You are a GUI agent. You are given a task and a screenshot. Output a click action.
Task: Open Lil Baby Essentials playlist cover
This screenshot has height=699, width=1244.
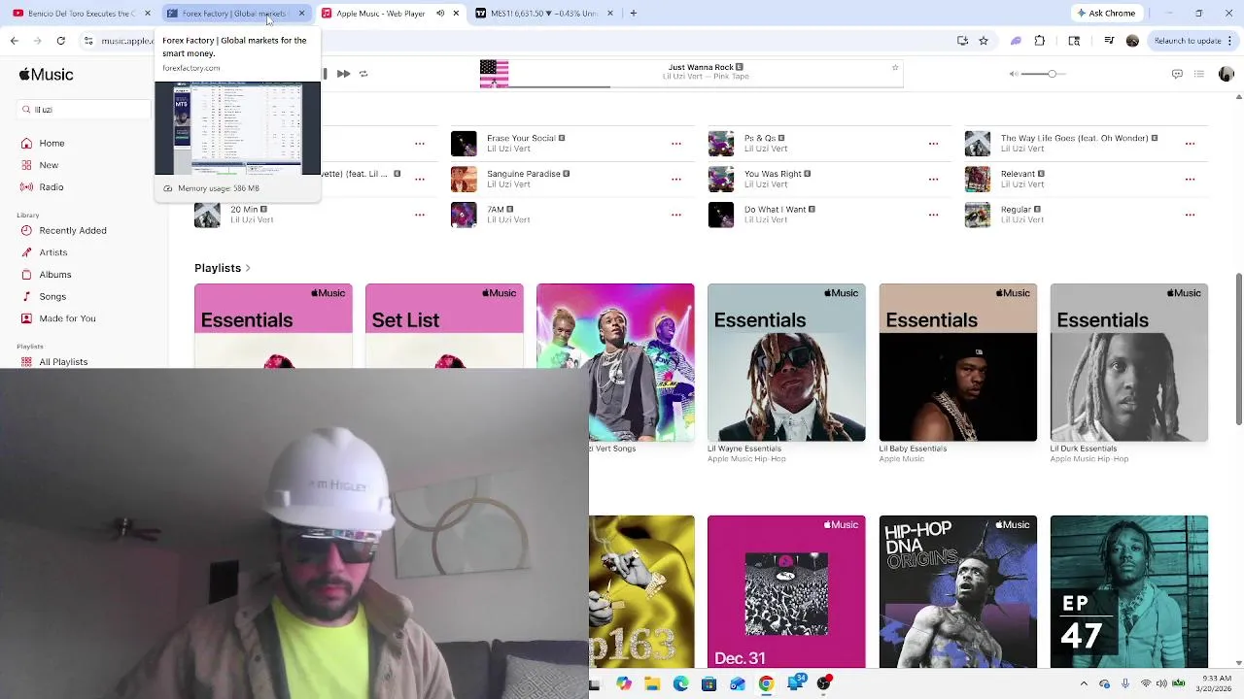[958, 362]
